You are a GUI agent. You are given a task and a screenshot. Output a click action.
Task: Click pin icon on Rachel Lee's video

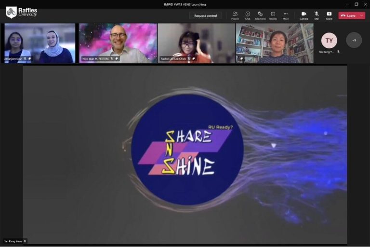pos(193,59)
